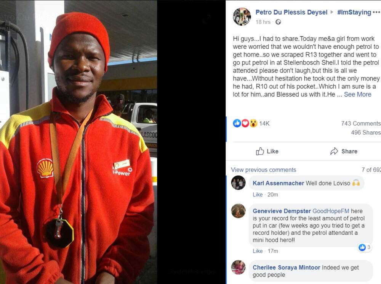The width and height of the screenshot is (381, 284).
Task: Open Petro Du Plessis Deysel profile picture
Action: coord(242,16)
